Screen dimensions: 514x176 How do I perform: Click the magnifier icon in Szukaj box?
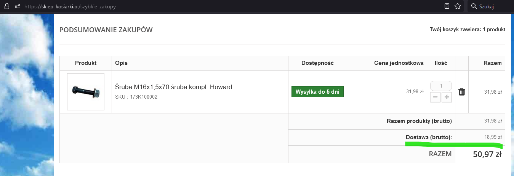(474, 6)
